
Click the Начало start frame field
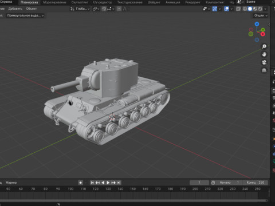pyautogui.click(x=229, y=183)
